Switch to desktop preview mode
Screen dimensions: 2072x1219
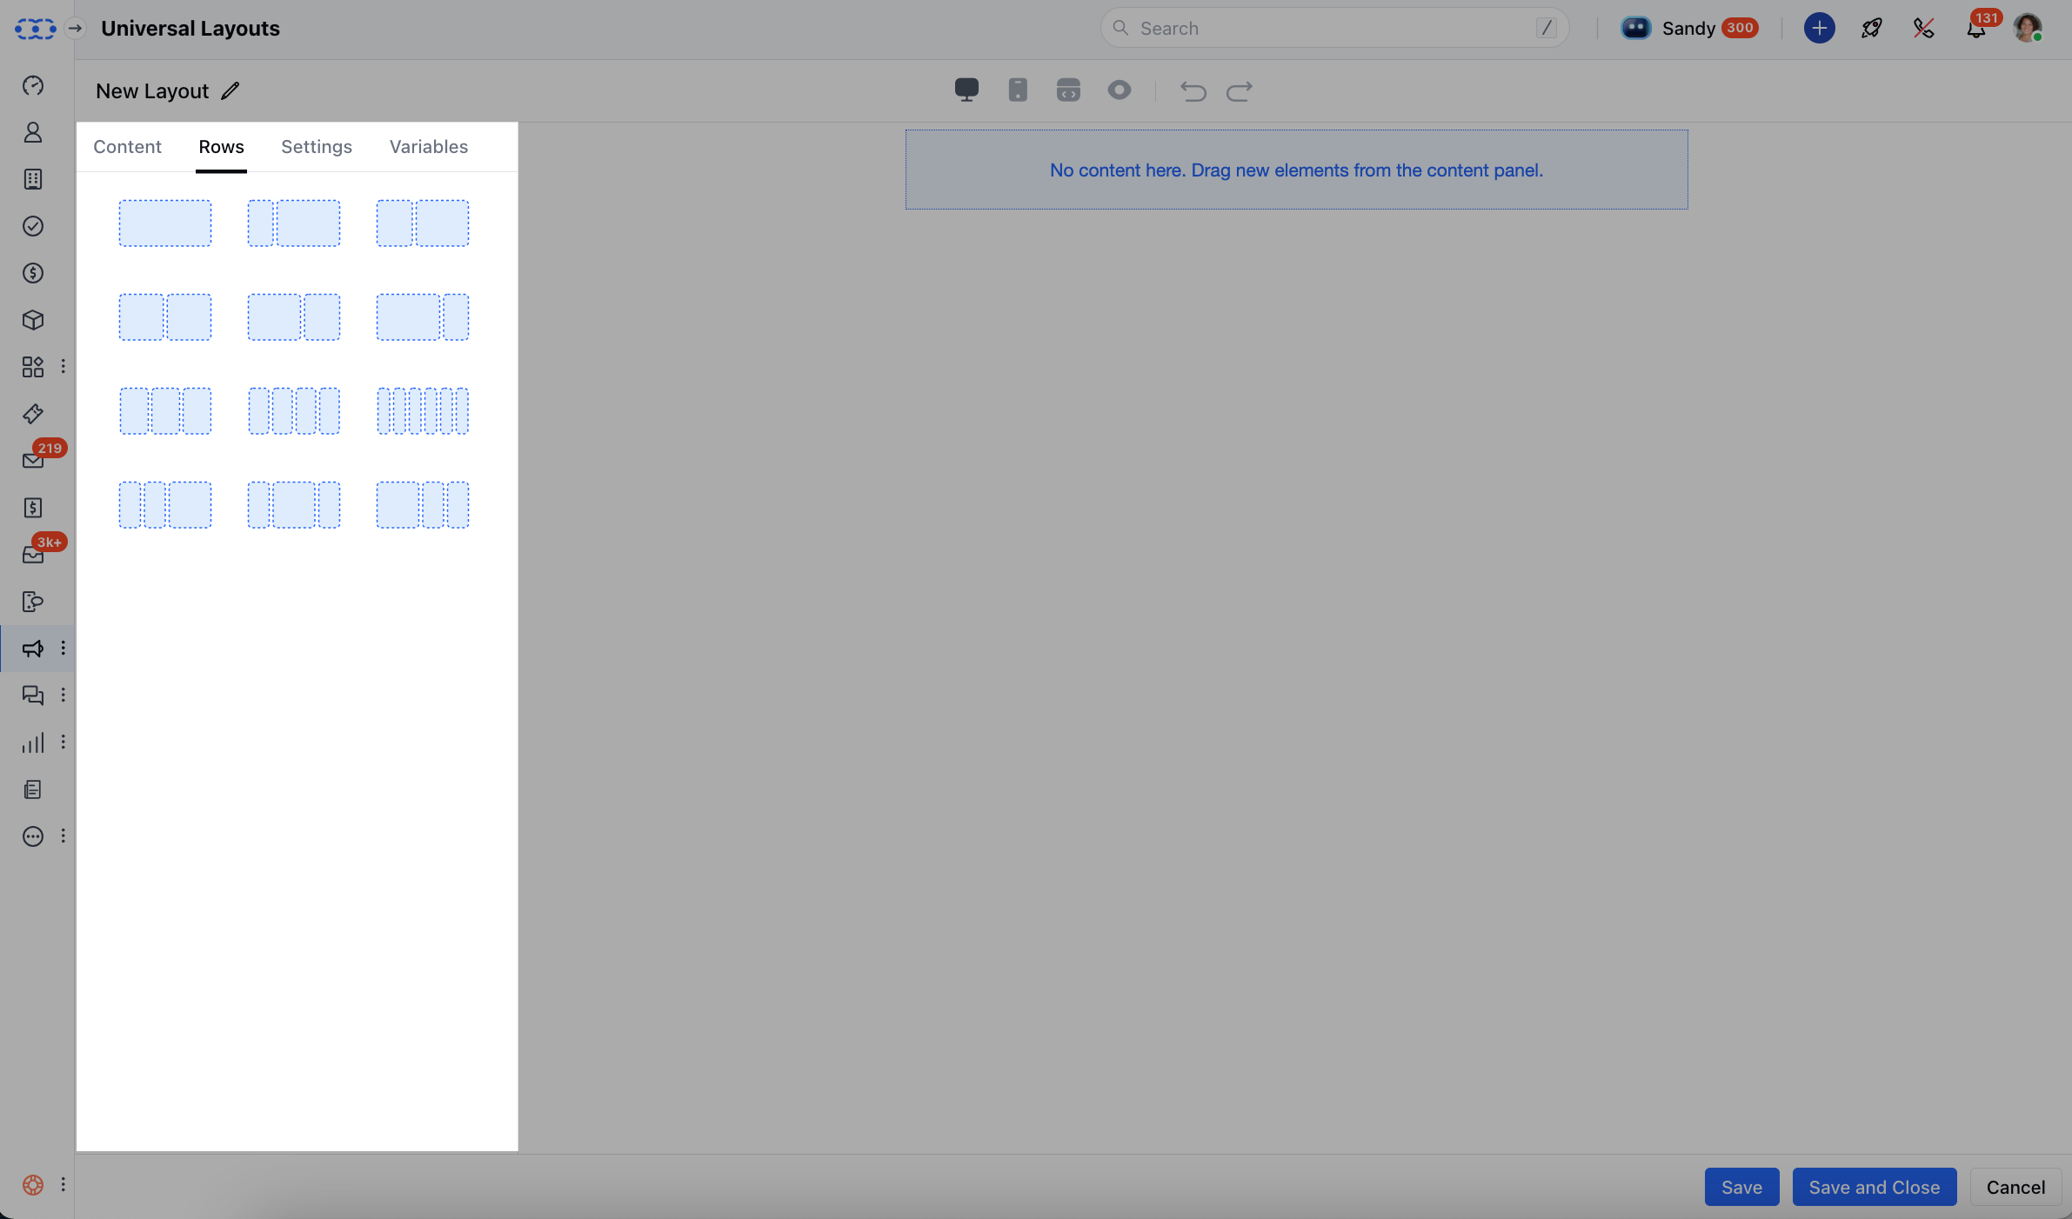click(x=966, y=90)
